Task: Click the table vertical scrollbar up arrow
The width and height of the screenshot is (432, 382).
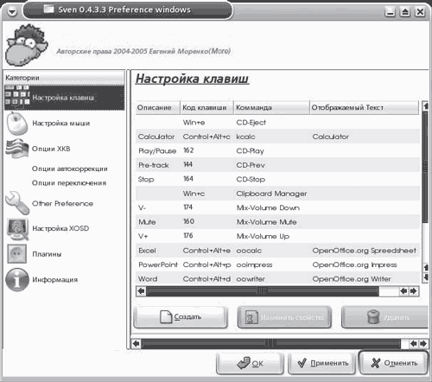Action: click(x=425, y=105)
